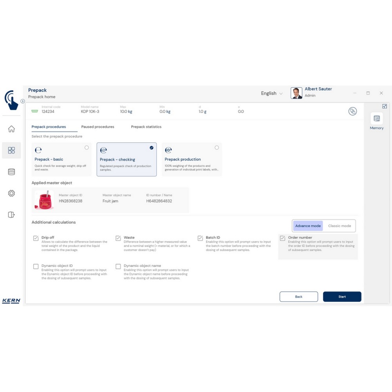Select the Prepack production radio button
Image resolution: width=392 pixels, height=392 pixels.
point(217,148)
